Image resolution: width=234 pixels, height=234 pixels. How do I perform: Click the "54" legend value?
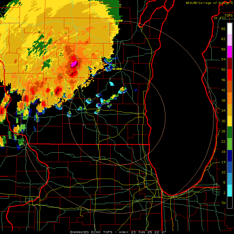[x=223, y=59]
